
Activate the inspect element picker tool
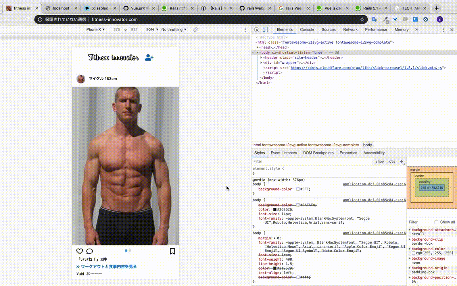point(257,30)
